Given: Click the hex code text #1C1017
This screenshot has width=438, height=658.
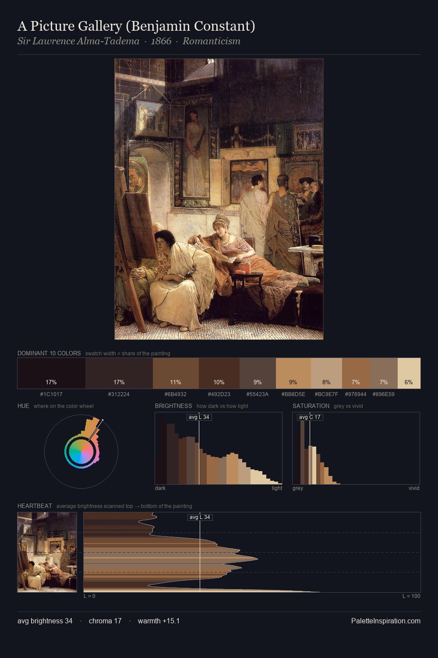Looking at the screenshot, I should [51, 394].
